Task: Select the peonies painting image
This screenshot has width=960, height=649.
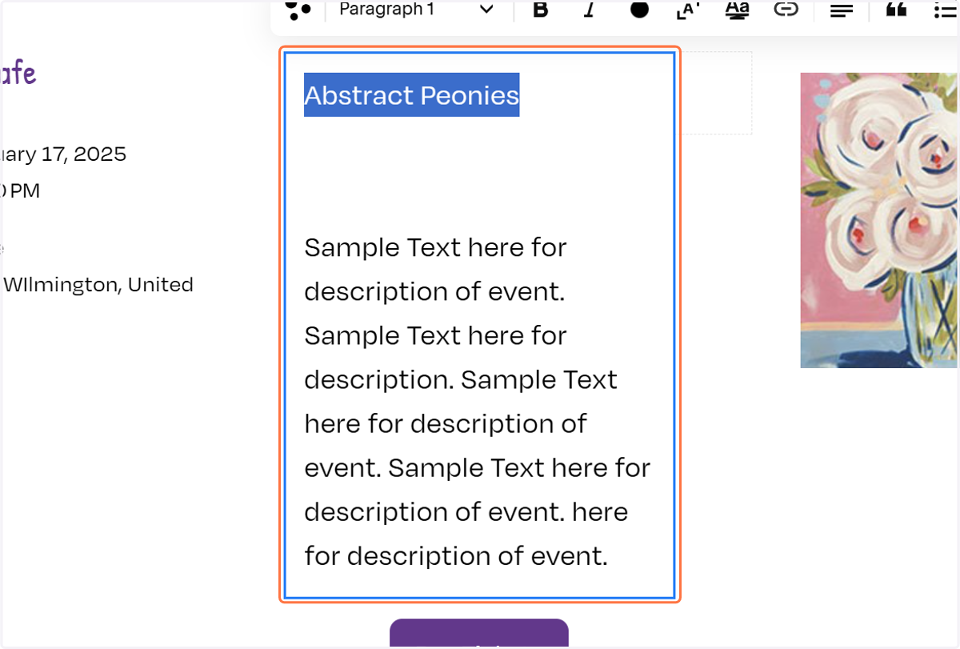Action: point(880,220)
